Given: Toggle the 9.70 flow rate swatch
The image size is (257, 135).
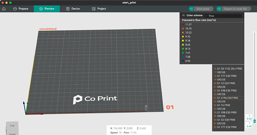Looking at the screenshot, I should click(183, 37).
